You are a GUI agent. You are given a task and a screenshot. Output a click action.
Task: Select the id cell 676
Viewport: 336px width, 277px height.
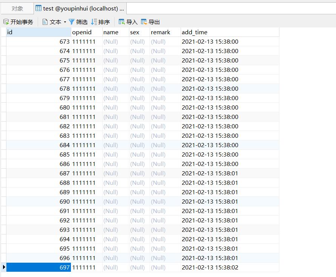click(38, 70)
